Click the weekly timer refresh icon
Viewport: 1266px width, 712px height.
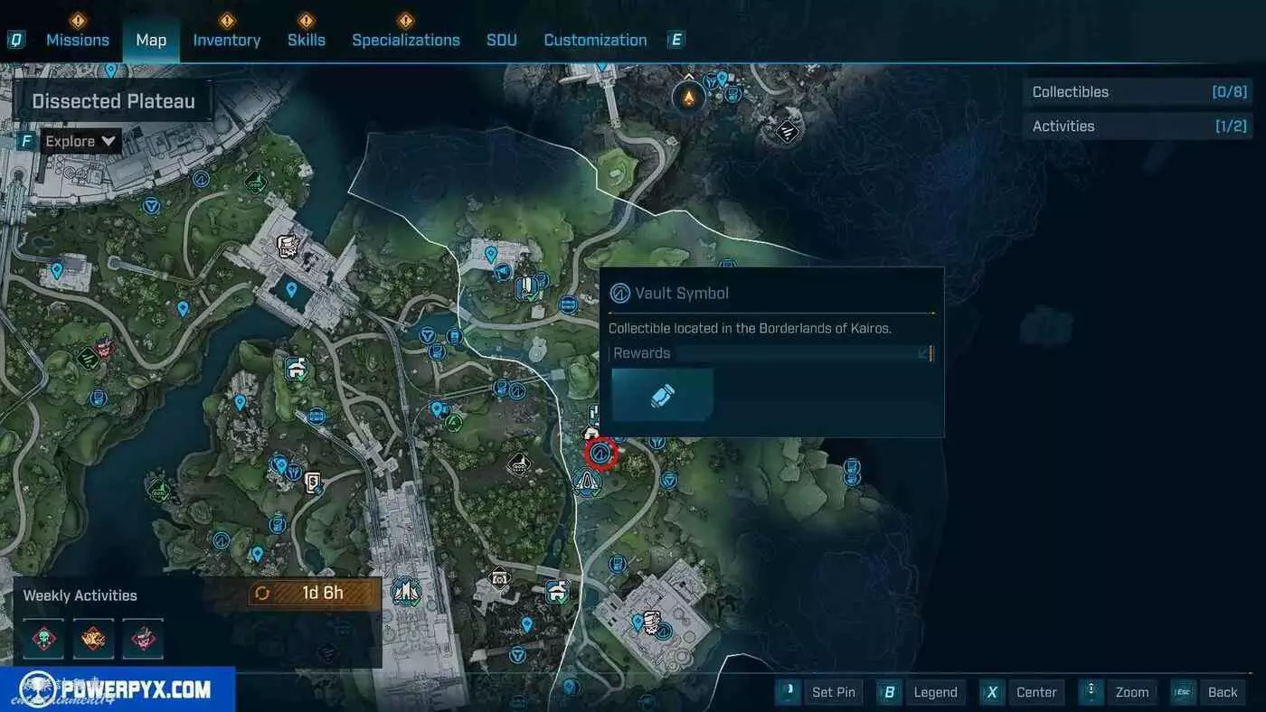pos(262,594)
